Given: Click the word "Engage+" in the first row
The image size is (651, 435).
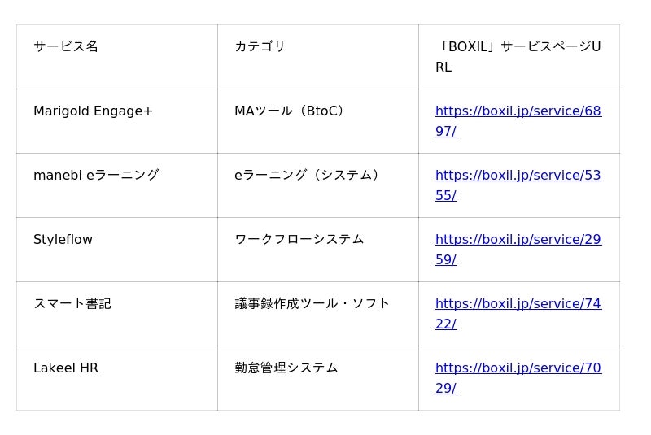Looking at the screenshot, I should coord(121,111).
